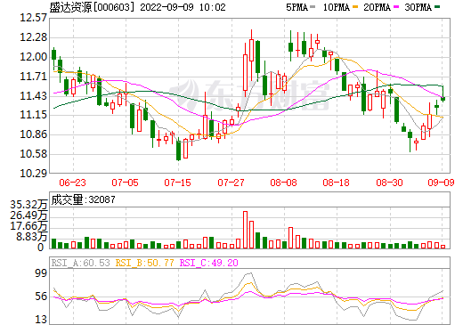
Task: Click the RSI_B:50.77 indicator label
Action: [x=144, y=263]
